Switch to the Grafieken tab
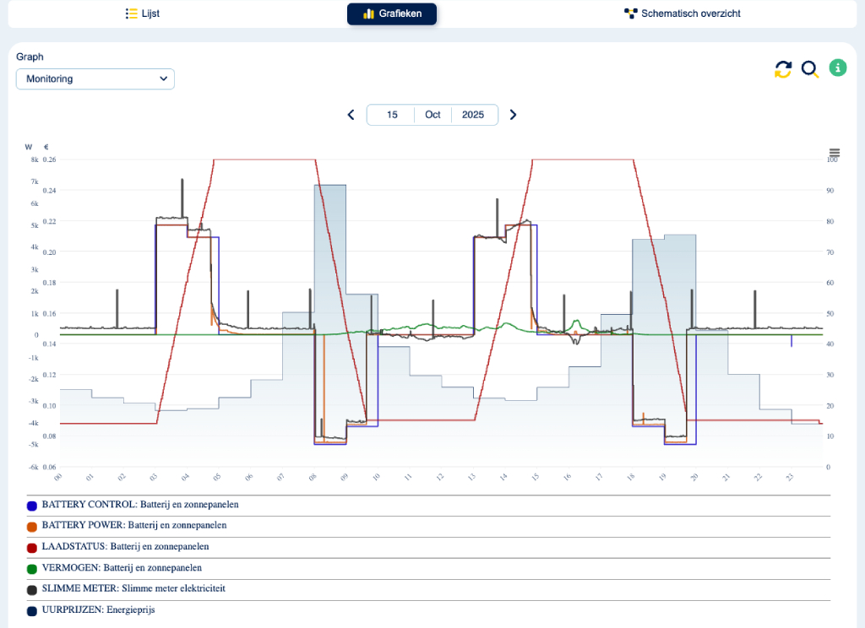The image size is (865, 628). point(392,14)
